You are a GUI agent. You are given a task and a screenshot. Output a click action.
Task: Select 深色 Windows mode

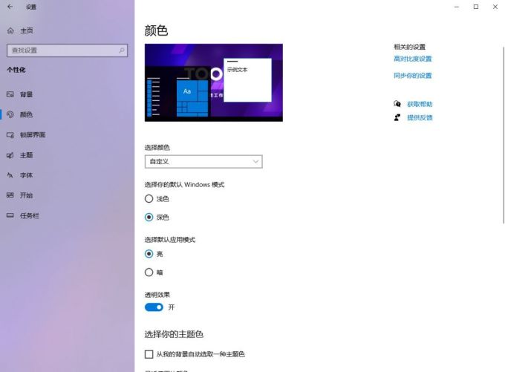tap(149, 217)
